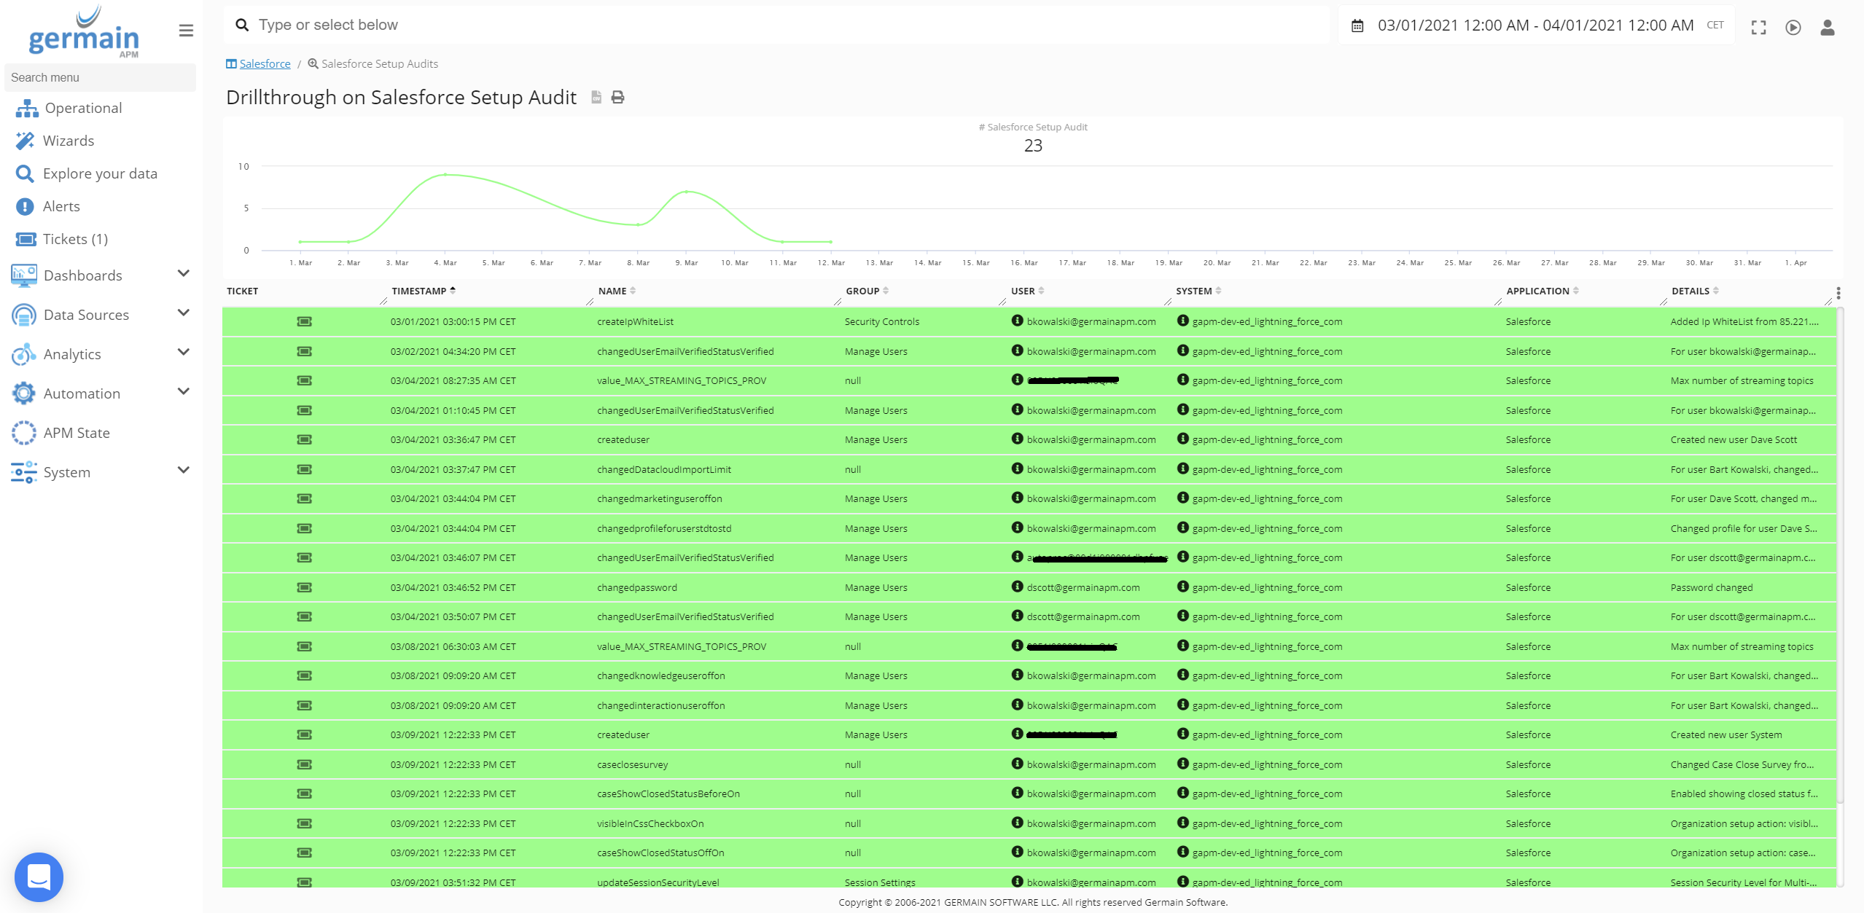Click the hamburger menu collapse icon
Screen dimensions: 1864x913
186,31
